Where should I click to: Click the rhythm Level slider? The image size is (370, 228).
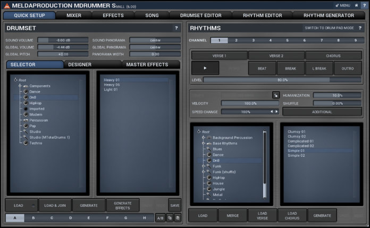click(x=282, y=80)
